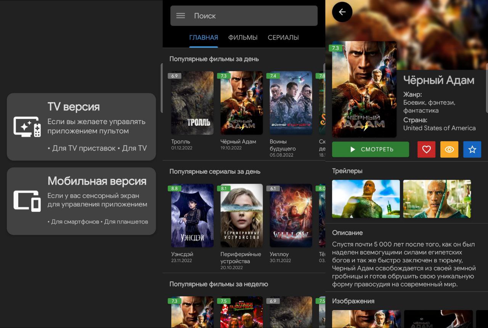488x328 pixels.
Task: Select the TV версия remote icon
Action: (x=27, y=127)
